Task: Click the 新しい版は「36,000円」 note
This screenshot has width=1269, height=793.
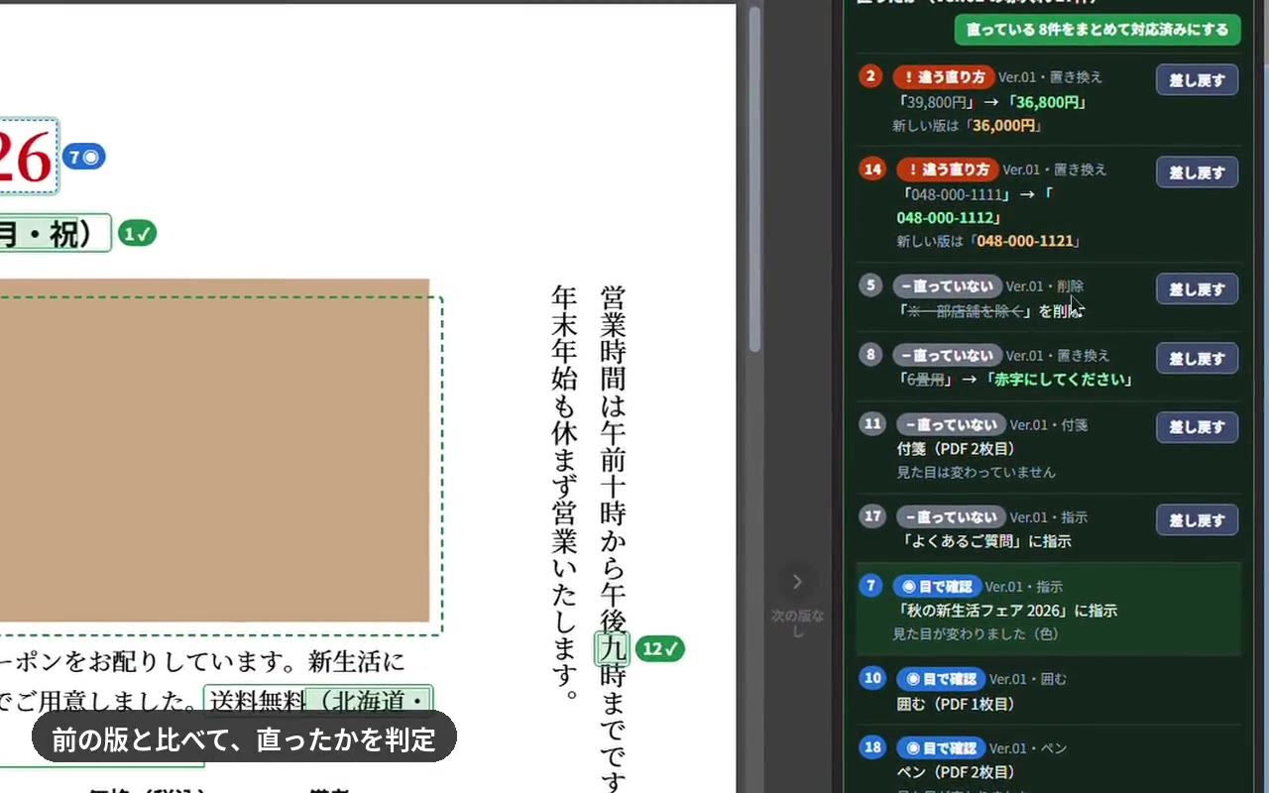Action: [967, 126]
